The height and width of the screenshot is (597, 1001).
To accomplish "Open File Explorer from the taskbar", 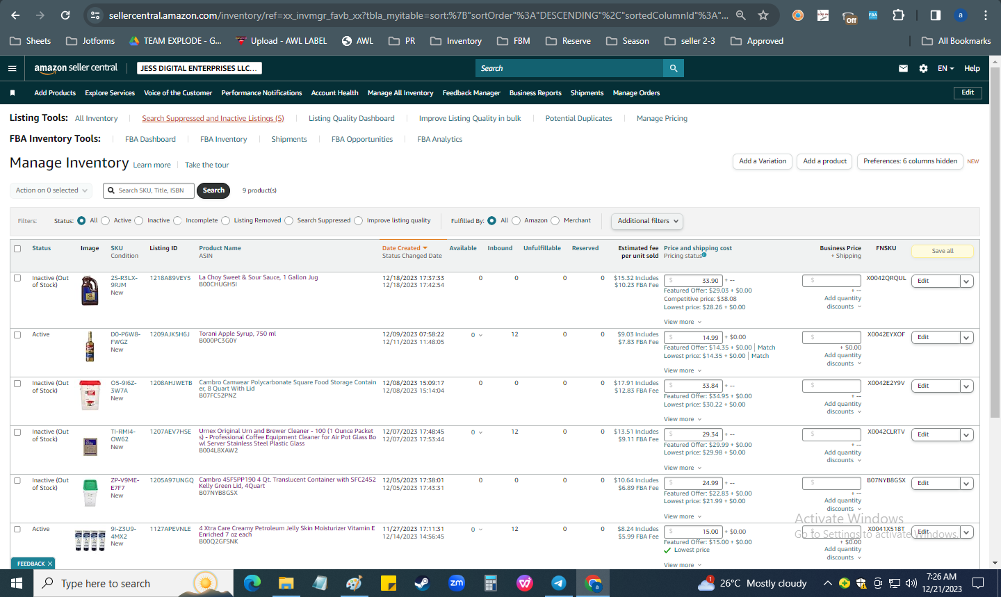I will 286,583.
